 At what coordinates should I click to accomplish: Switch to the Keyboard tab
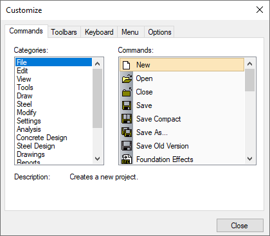point(99,32)
